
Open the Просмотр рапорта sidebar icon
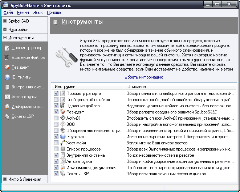(7, 48)
